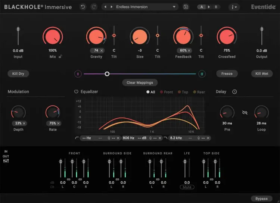Remove the Gravity 74 mapping with X
The width and height of the screenshot is (280, 203).
point(102,50)
